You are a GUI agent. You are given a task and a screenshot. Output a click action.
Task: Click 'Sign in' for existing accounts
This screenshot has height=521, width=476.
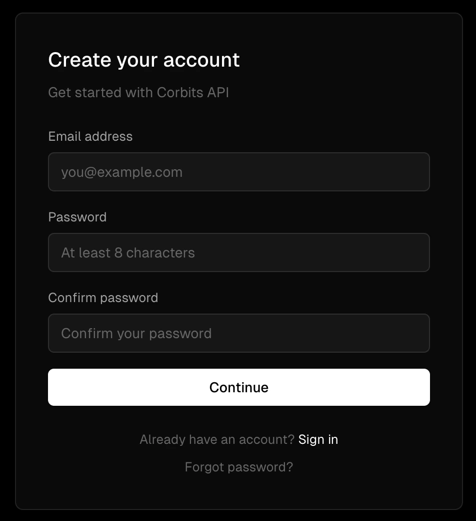(318, 439)
